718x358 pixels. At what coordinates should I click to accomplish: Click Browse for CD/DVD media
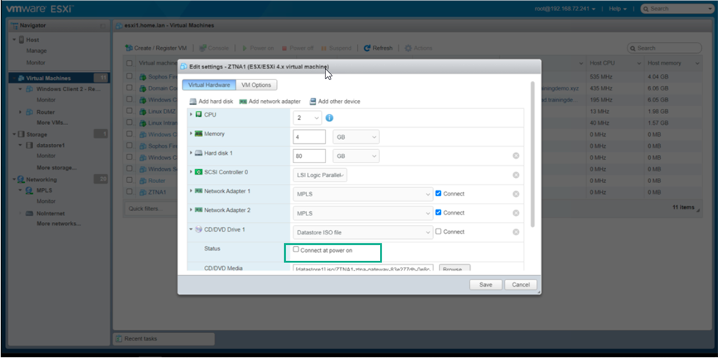pos(454,268)
